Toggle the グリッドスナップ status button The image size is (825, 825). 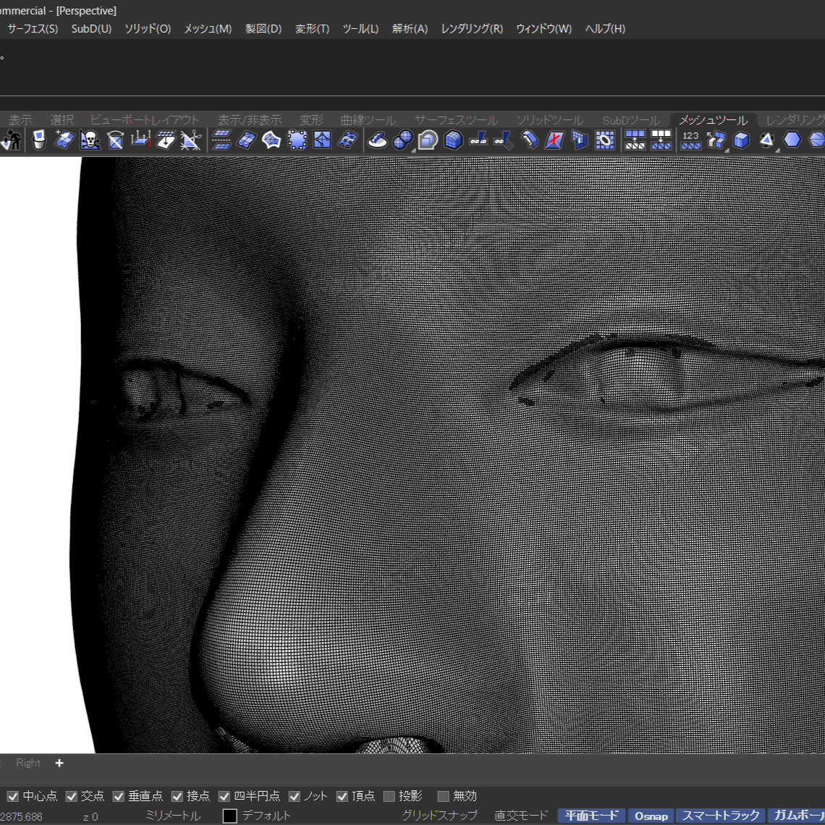click(x=440, y=816)
